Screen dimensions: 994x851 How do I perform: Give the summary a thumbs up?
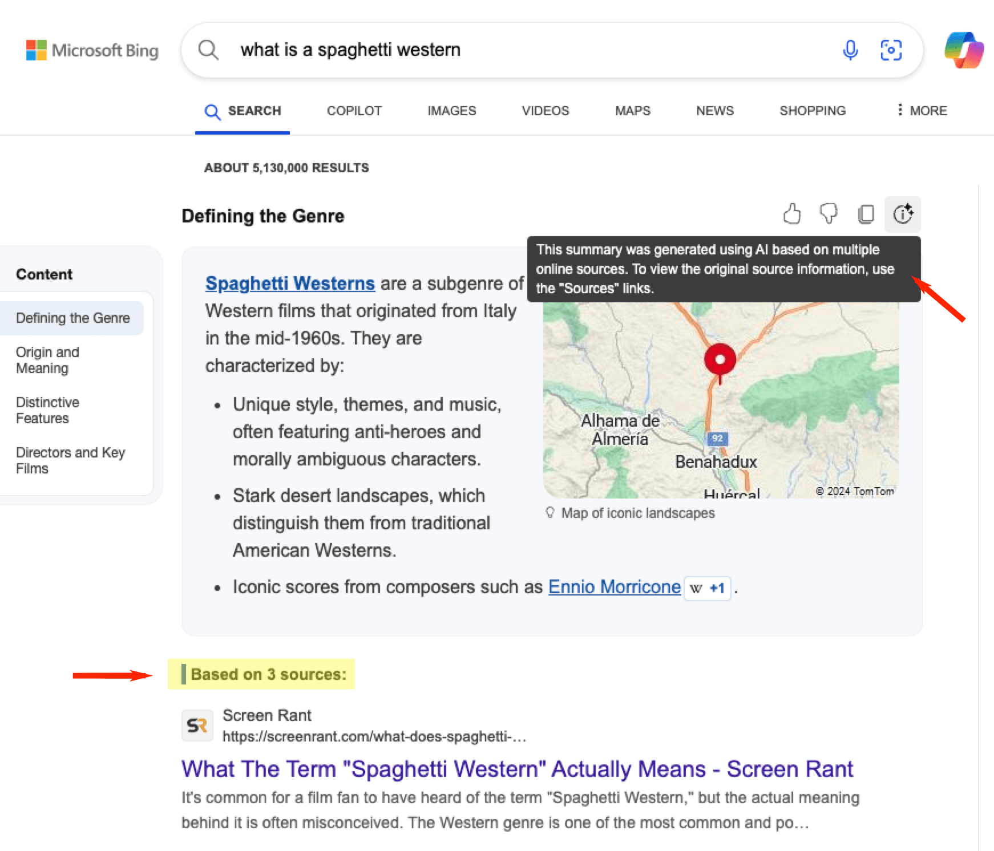[x=791, y=214]
